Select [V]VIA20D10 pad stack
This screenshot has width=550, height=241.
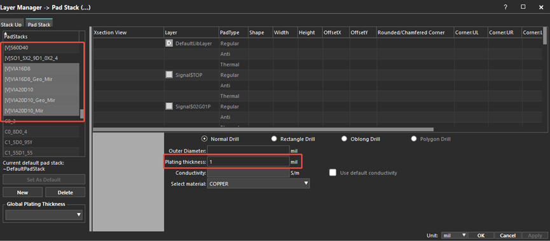pos(41,89)
